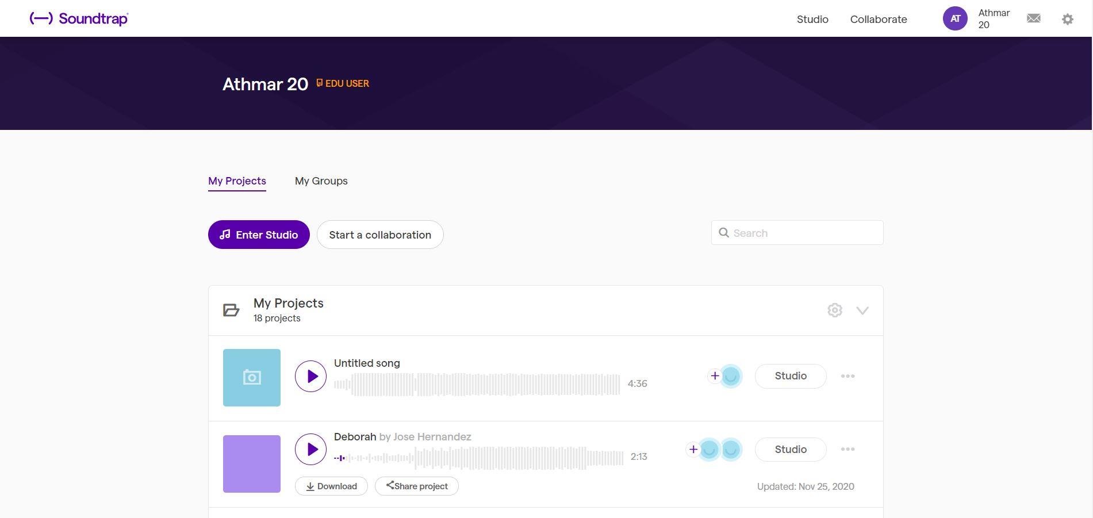Open more options for Untitled song
Viewport: 1093px width, 518px height.
click(x=847, y=376)
